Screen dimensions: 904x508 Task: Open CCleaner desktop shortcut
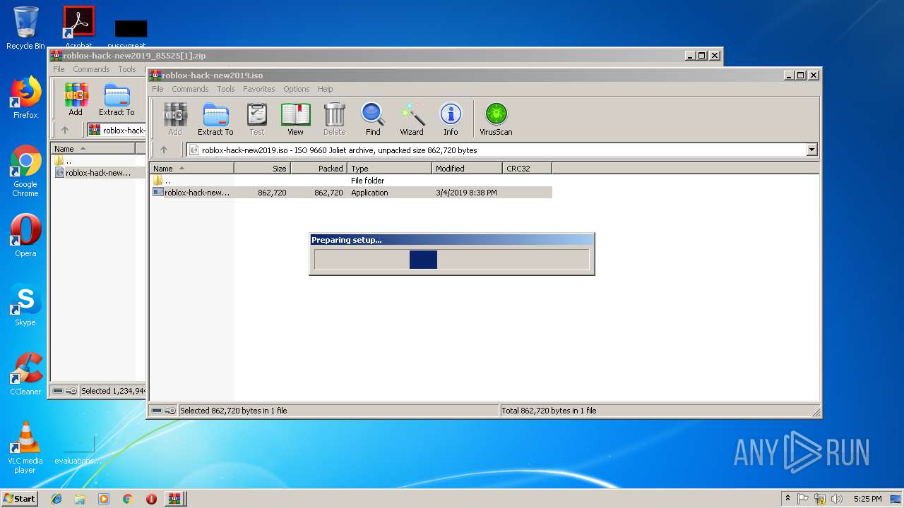[x=25, y=374]
